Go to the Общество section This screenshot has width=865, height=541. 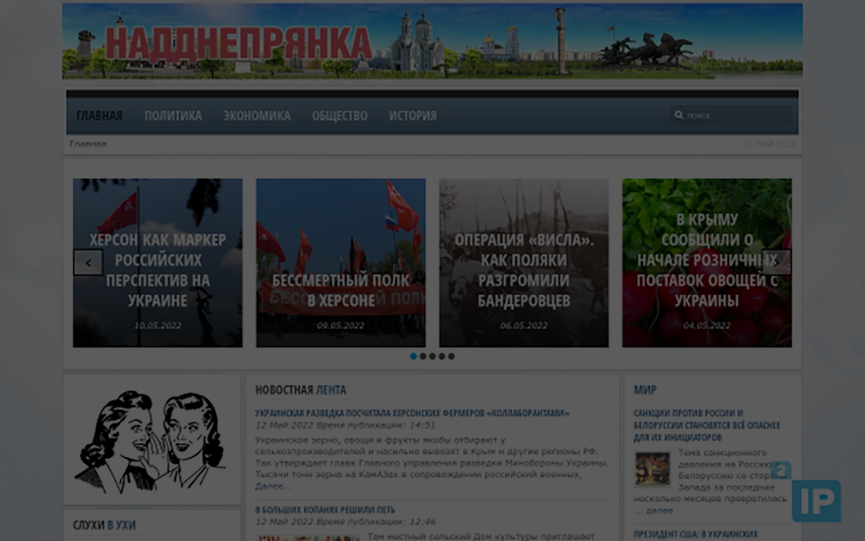[x=339, y=116]
